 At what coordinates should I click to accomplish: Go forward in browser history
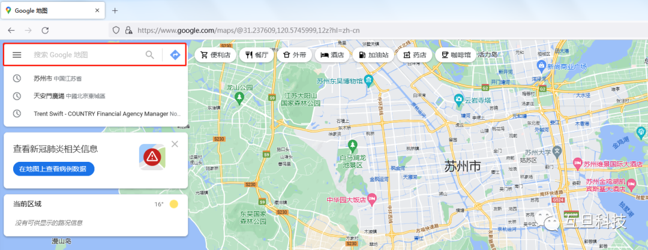pyautogui.click(x=28, y=30)
